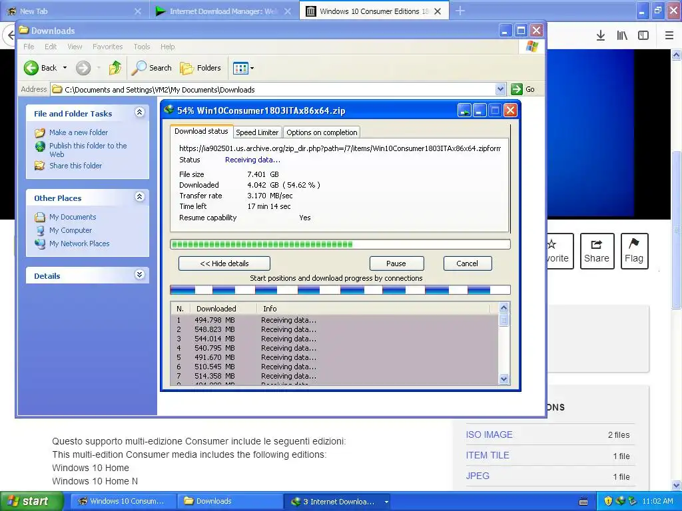Go up one folder level
This screenshot has height=511, width=682.
tap(115, 68)
